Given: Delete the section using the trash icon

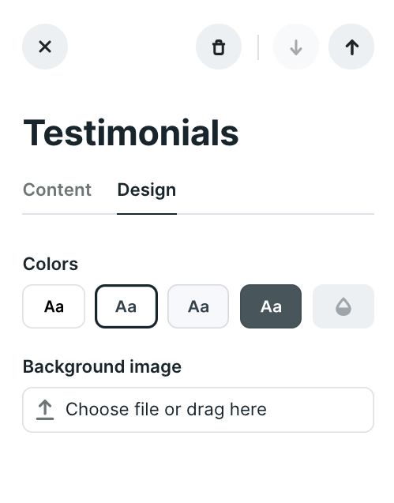Looking at the screenshot, I should [219, 47].
